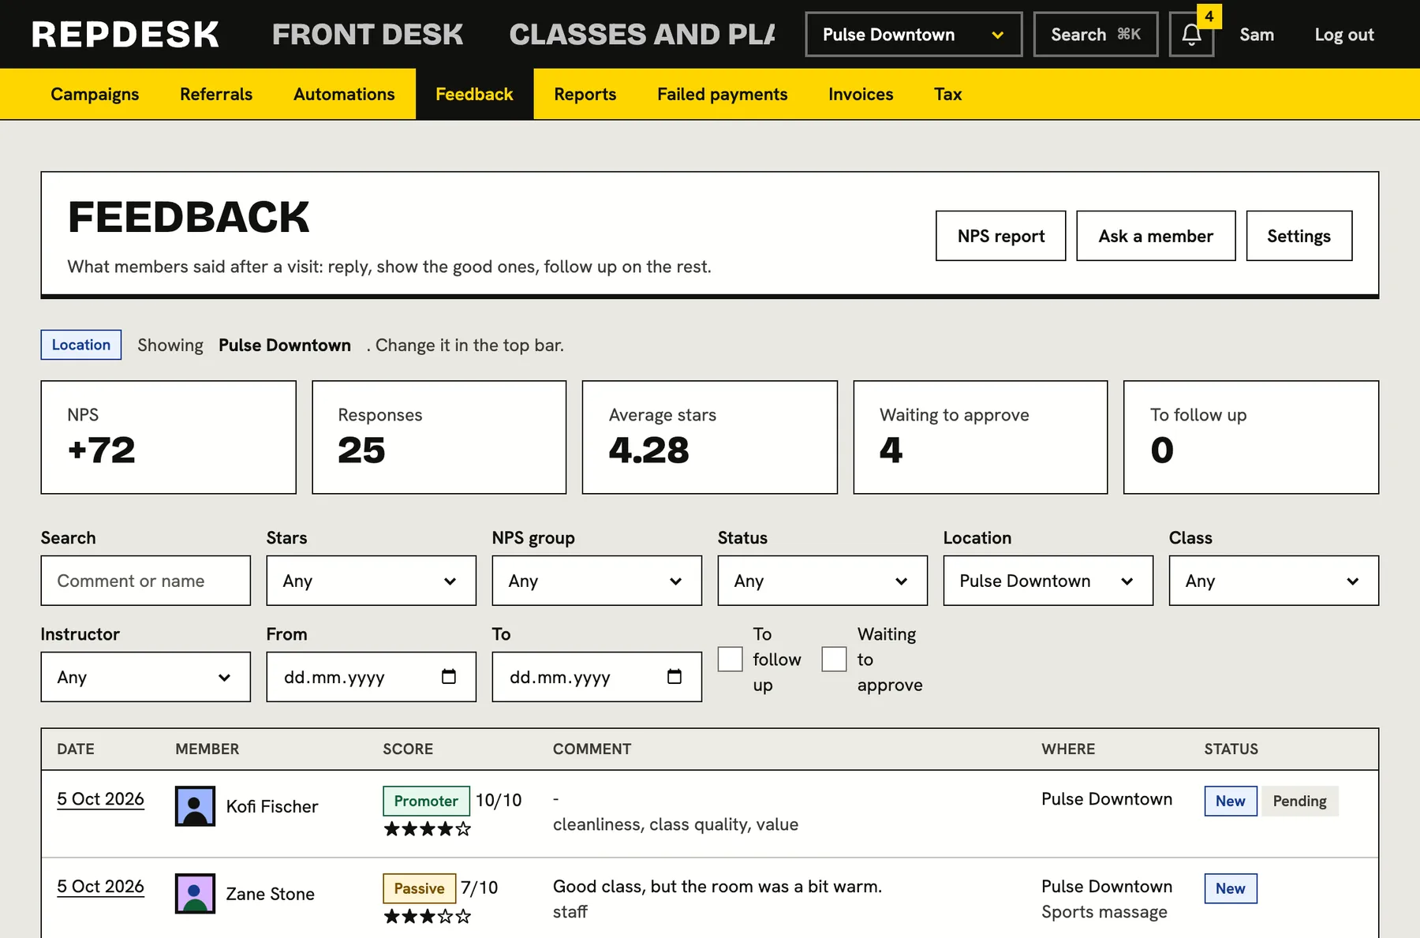Image resolution: width=1420 pixels, height=938 pixels.
Task: Click the Kofi Fischer member name
Action: coord(272,806)
